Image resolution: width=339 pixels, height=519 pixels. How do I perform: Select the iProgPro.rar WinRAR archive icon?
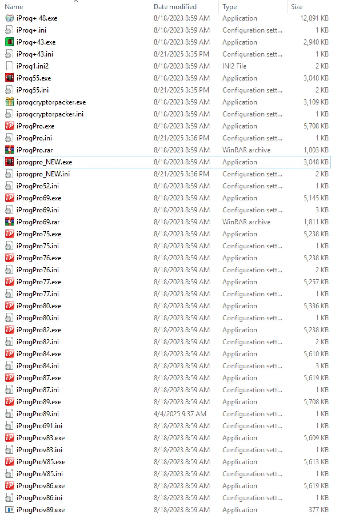click(9, 150)
